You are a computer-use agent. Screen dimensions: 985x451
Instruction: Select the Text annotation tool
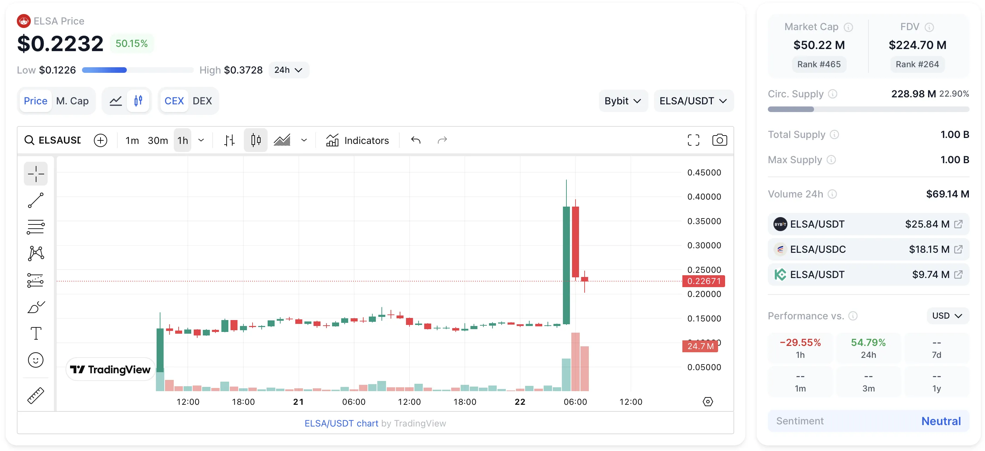click(x=36, y=333)
